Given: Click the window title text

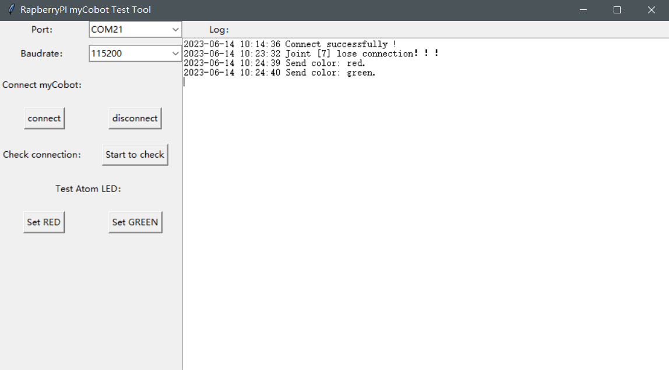Looking at the screenshot, I should (86, 10).
